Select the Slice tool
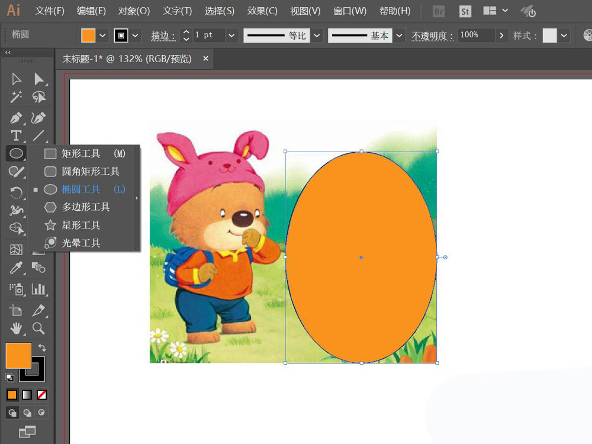 click(x=38, y=310)
